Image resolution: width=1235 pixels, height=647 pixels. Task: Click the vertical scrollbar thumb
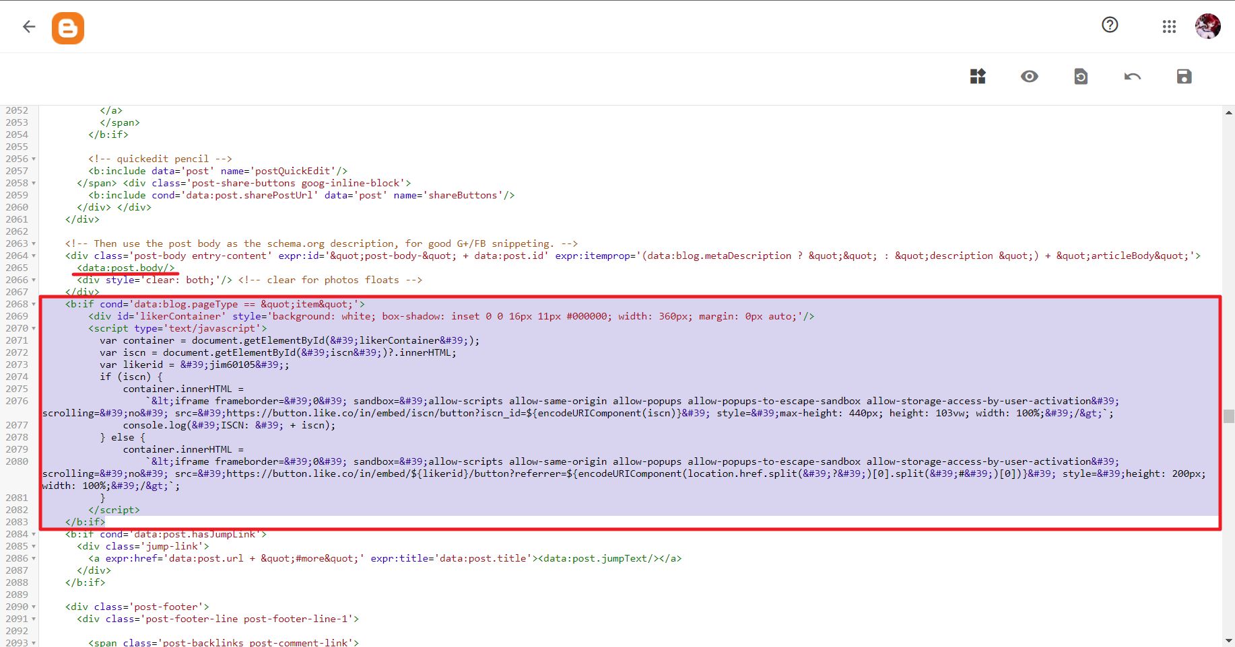click(x=1228, y=416)
